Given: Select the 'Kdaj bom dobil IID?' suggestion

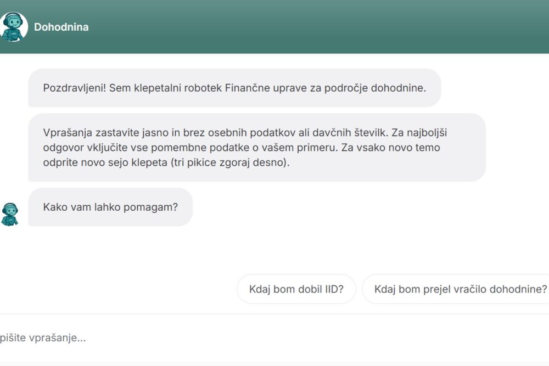Looking at the screenshot, I should tap(296, 289).
